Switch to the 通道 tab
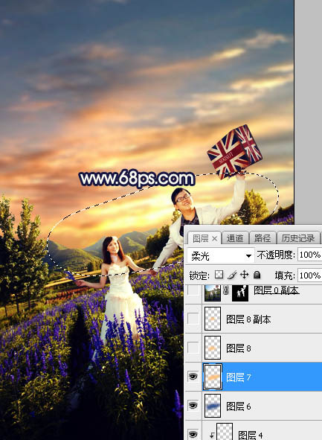322x440 pixels. tap(235, 238)
